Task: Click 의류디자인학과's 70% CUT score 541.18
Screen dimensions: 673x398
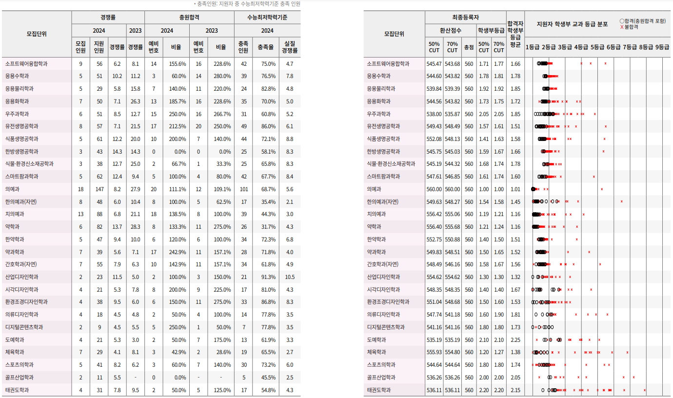Action: point(452,315)
